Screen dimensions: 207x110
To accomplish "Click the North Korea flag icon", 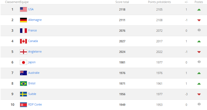I will click(x=23, y=105).
